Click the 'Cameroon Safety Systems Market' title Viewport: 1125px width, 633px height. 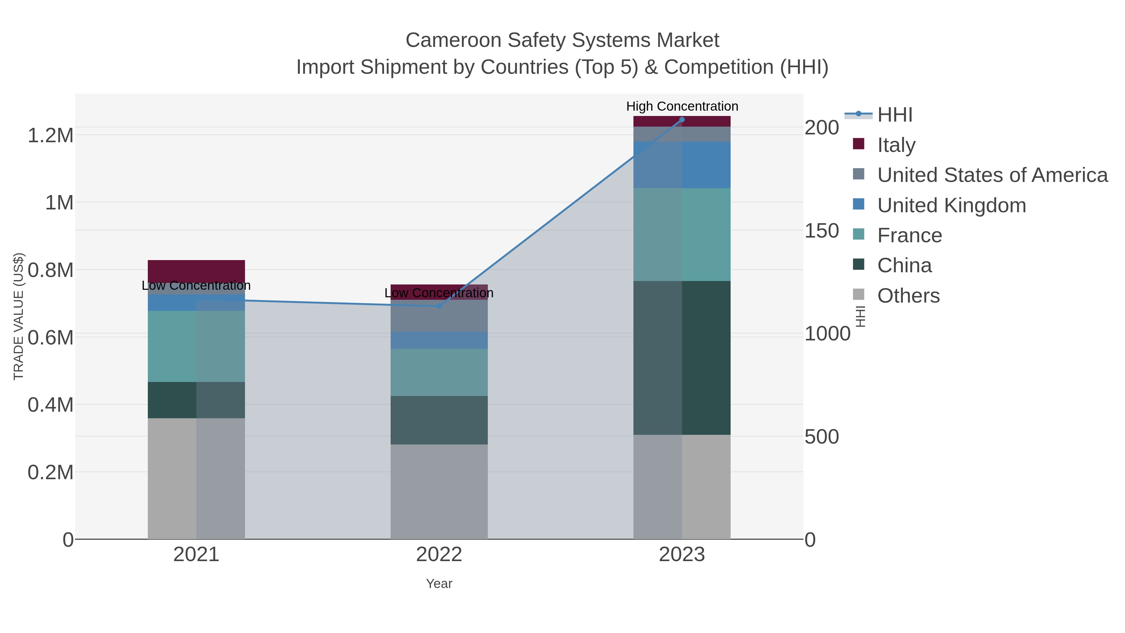(x=562, y=40)
